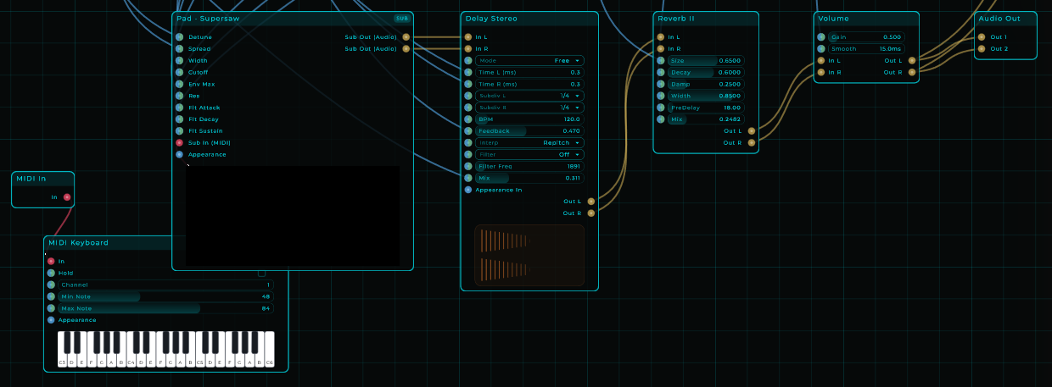1052x387 pixels.
Task: Click the Smooth field in Volume node
Action: point(866,49)
